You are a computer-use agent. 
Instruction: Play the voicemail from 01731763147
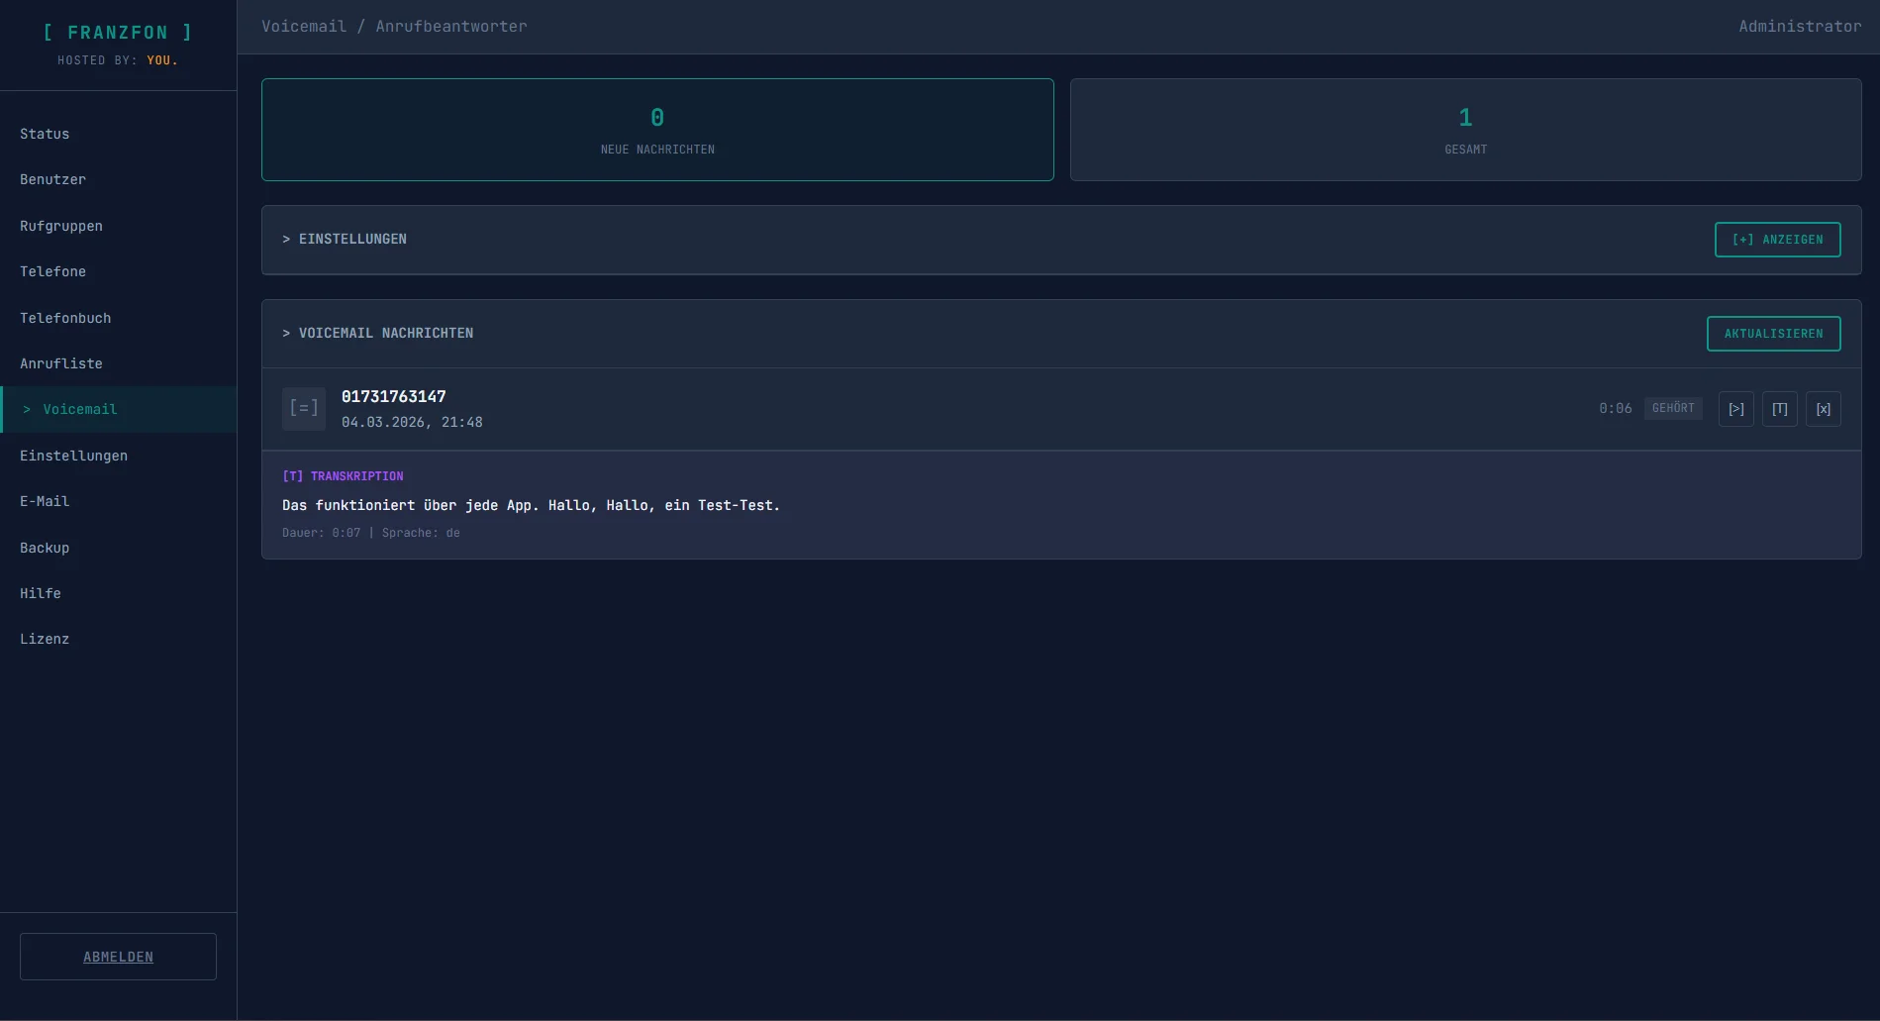point(1735,409)
